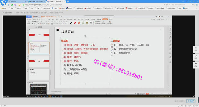This screenshot has height=107, width=199.
Task: Click the browser address bar
Action: (x=80, y=5)
